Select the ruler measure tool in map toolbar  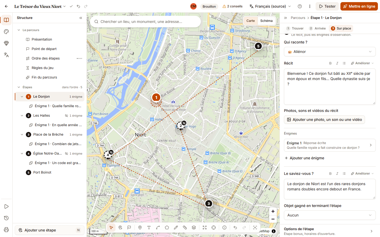click(x=185, y=228)
